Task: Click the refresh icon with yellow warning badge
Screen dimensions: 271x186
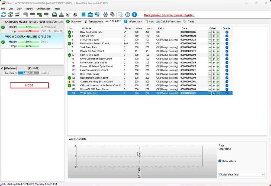Action: [x=10, y=15]
